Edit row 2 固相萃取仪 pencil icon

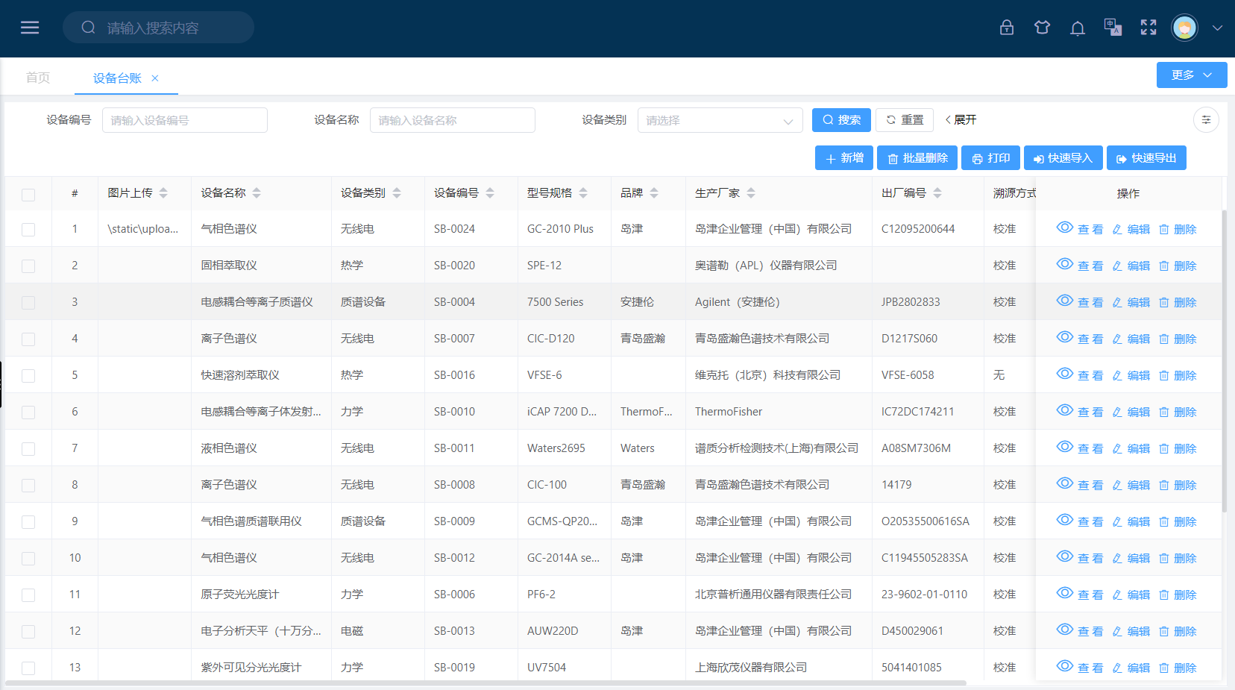coord(1117,266)
